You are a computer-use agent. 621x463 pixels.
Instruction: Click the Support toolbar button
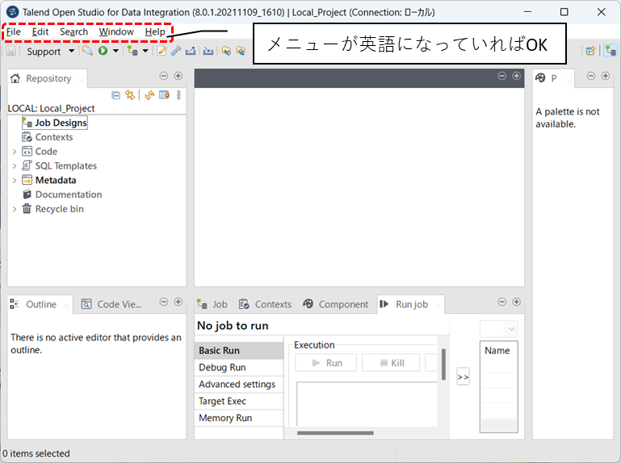pos(44,52)
